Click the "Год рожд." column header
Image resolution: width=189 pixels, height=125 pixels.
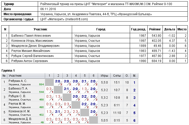(139, 29)
